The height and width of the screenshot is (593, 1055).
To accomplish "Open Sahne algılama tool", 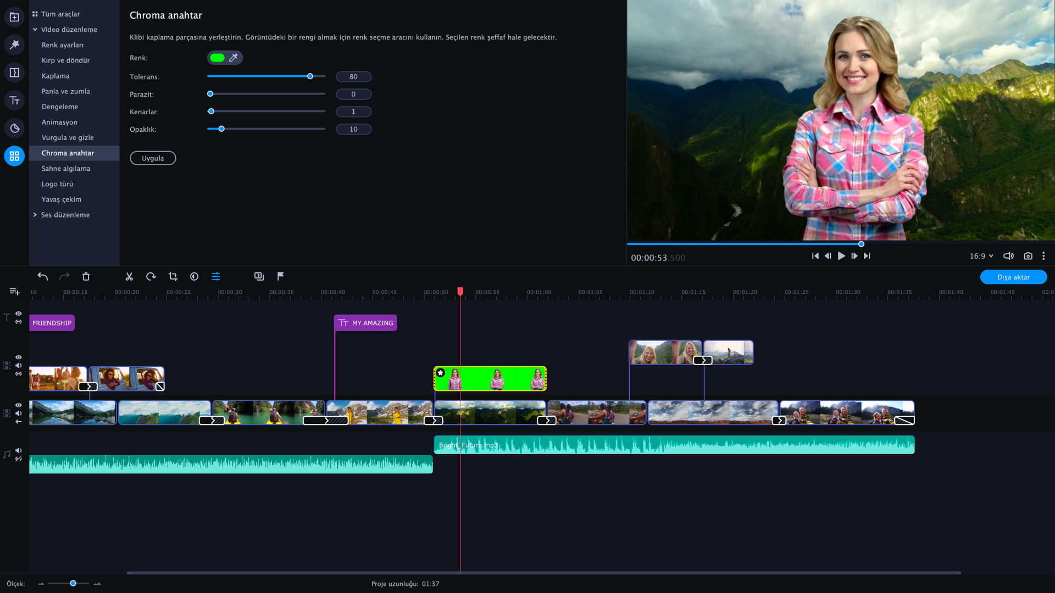I will tap(66, 169).
